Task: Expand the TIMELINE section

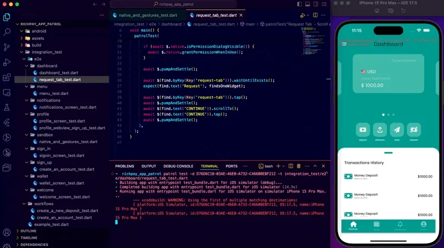Action: click(18, 237)
